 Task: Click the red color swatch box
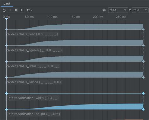(x=28, y=34)
